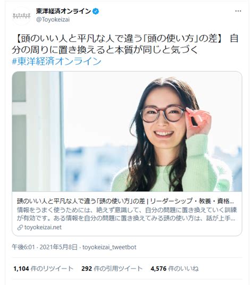View the 292 件の引用ツイート list
The height and width of the screenshot is (285, 252).
coord(112,269)
